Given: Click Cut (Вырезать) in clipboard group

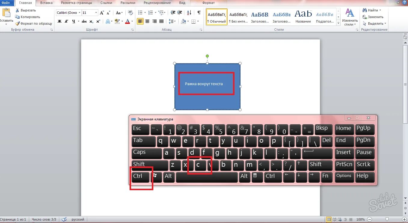Looking at the screenshot, I should pos(26,10).
